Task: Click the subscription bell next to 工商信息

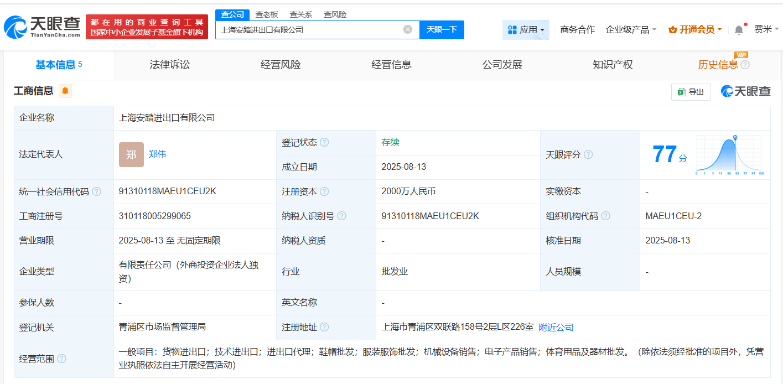Action: click(65, 91)
